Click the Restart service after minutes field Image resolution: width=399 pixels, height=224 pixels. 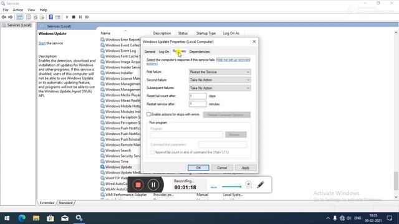coord(198,104)
